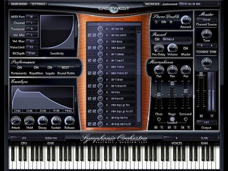
Task: Toggle Stereo Double ON switch
Action: [164, 22]
